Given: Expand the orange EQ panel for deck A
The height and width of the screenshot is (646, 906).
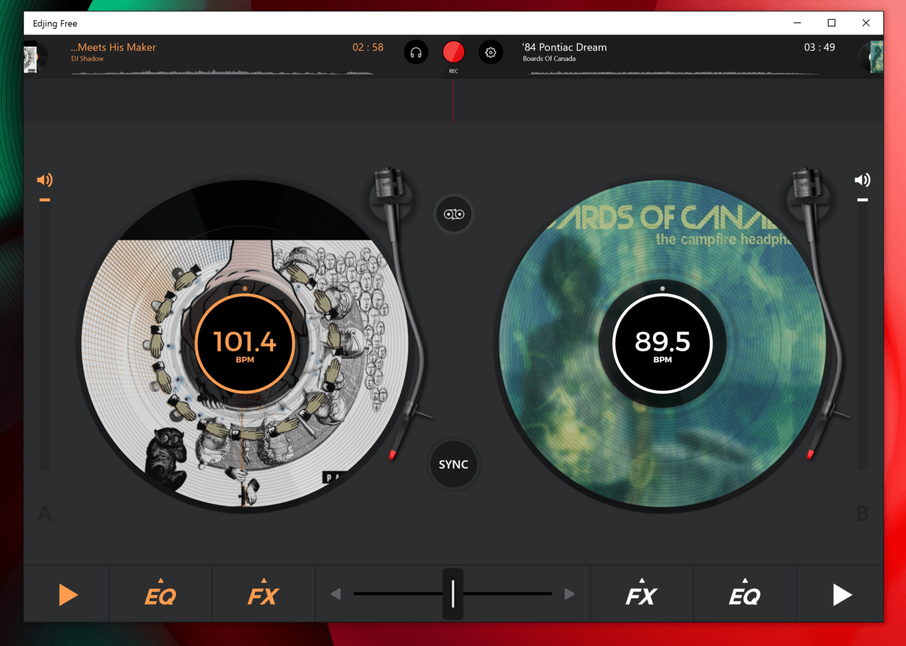Looking at the screenshot, I should tap(161, 593).
